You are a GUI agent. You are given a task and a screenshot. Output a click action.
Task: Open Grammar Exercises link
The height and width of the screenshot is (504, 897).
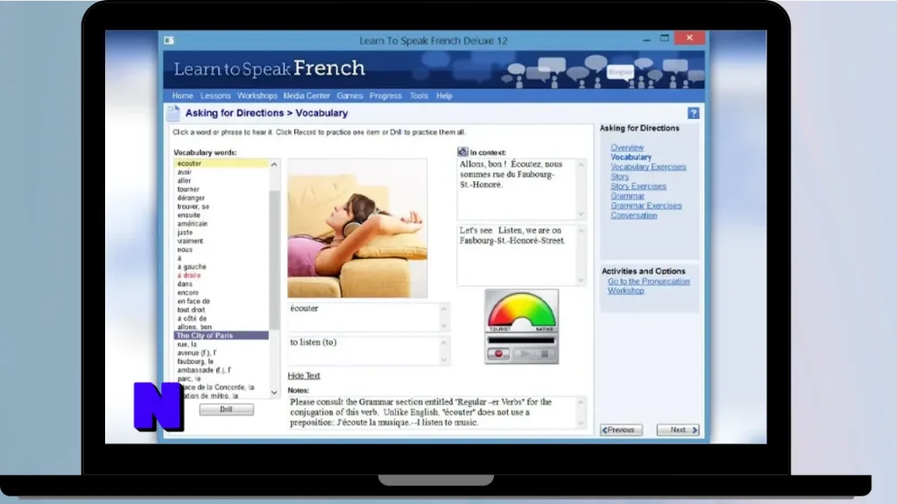646,206
